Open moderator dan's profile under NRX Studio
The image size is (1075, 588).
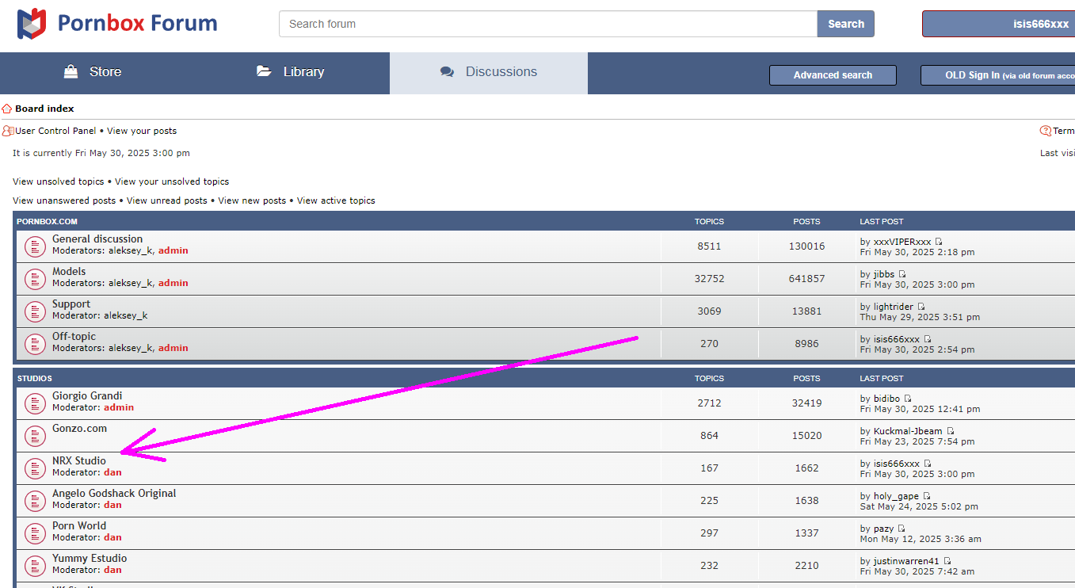pos(112,472)
